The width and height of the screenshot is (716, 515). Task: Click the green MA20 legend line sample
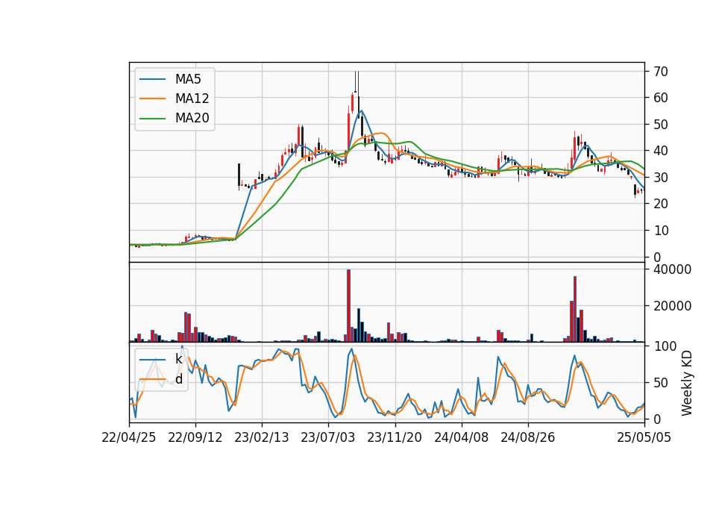tap(152, 119)
